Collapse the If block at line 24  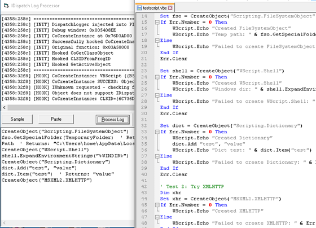point(157,77)
